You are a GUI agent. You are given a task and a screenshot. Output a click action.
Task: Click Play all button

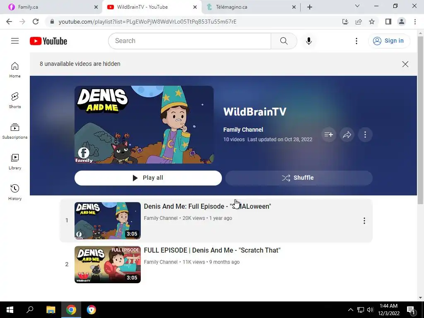click(148, 178)
